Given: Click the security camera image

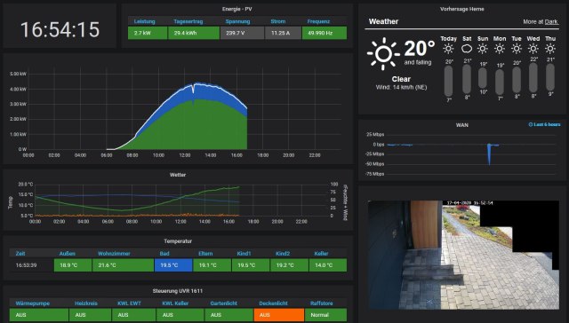Looking at the screenshot, I should [463, 255].
